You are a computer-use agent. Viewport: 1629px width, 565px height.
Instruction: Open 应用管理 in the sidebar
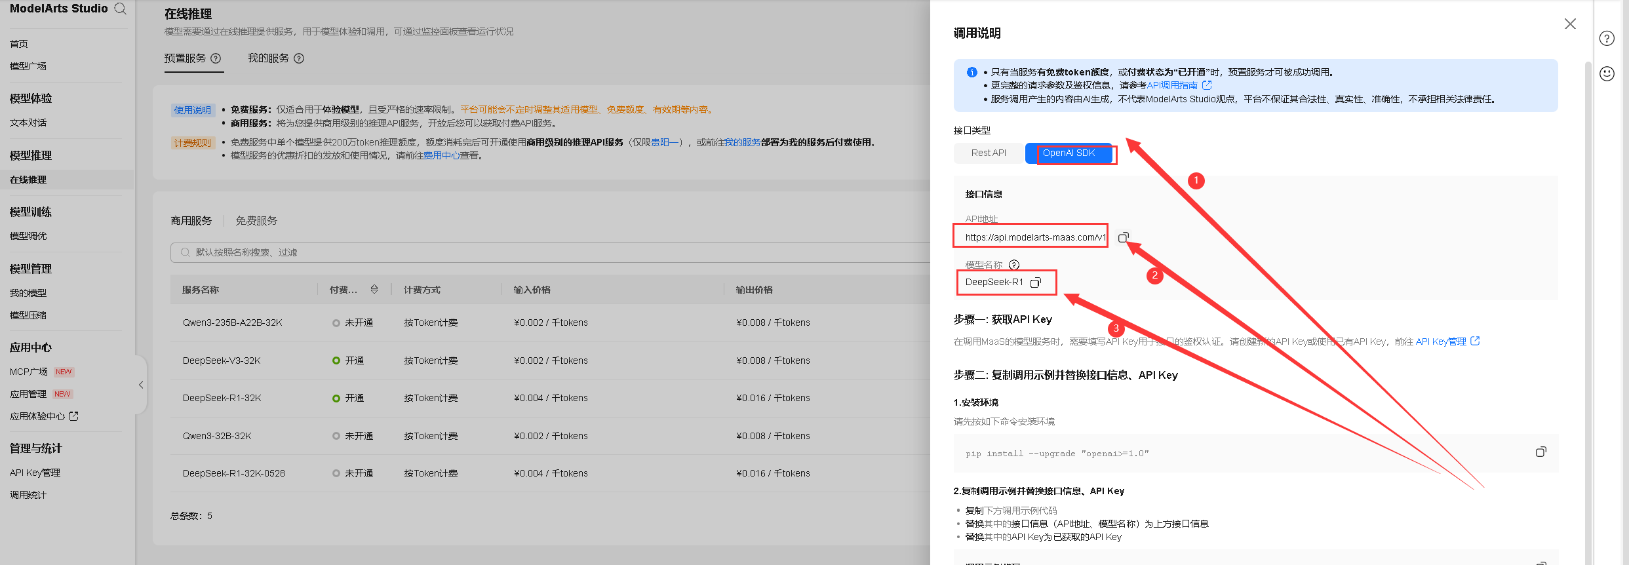[x=28, y=394]
